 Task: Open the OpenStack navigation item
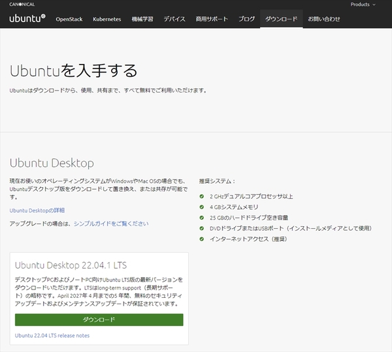(x=69, y=19)
